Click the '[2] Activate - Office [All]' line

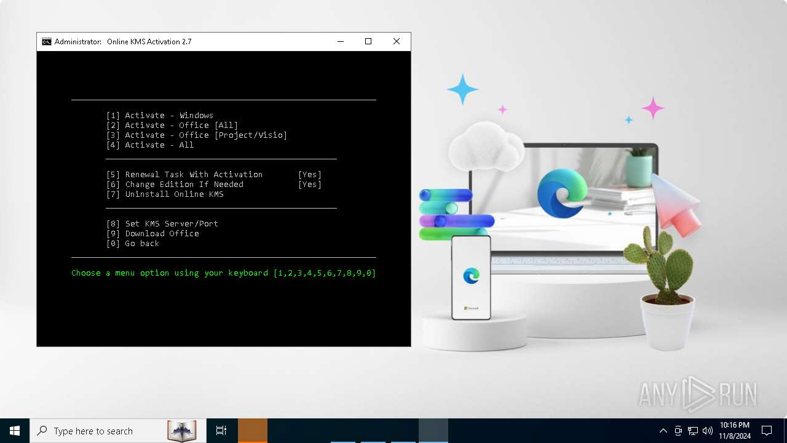click(x=172, y=126)
